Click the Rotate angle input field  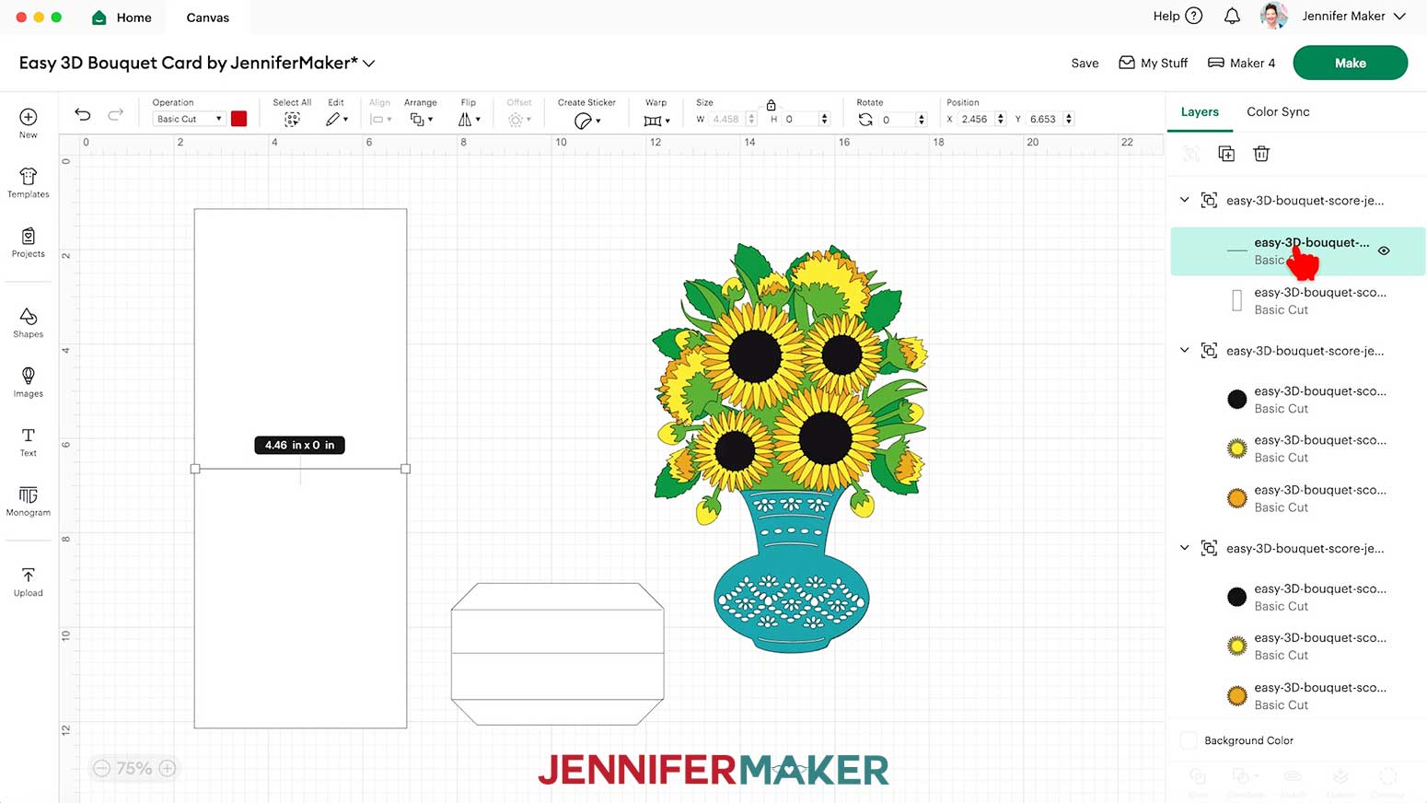898,119
